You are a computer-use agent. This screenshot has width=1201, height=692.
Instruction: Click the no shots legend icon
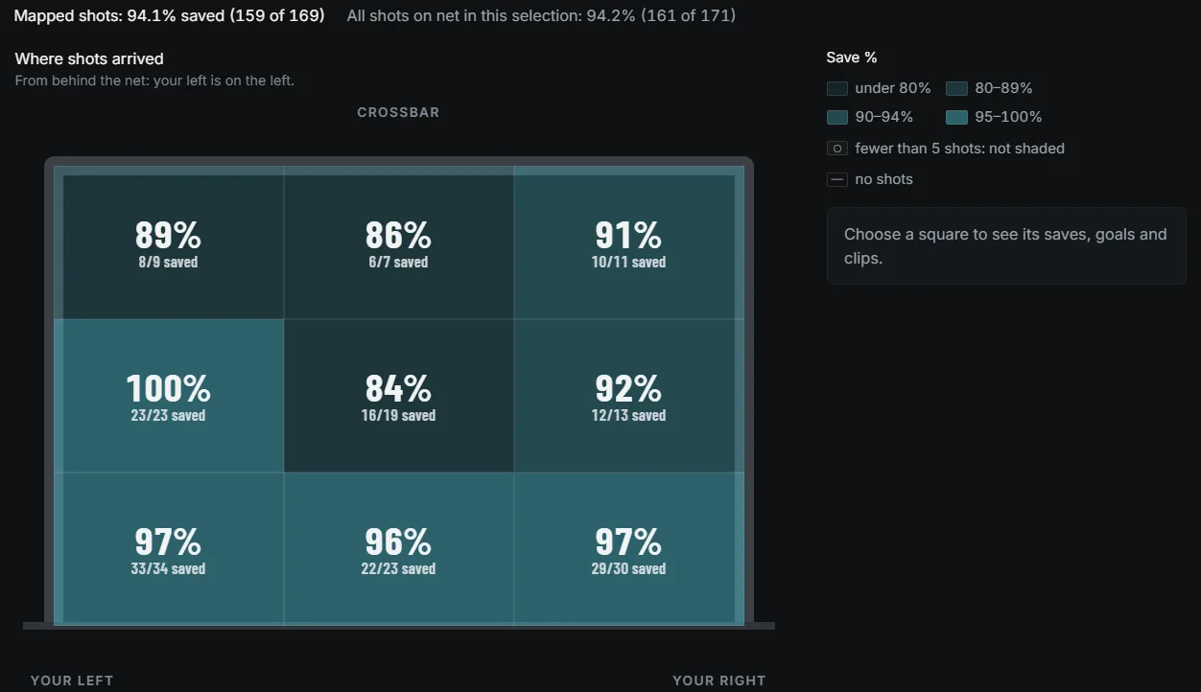pos(837,179)
